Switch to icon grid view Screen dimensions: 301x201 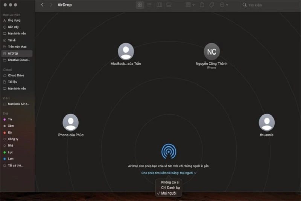(x=140, y=5)
